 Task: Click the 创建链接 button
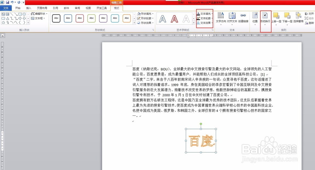coord(243,18)
